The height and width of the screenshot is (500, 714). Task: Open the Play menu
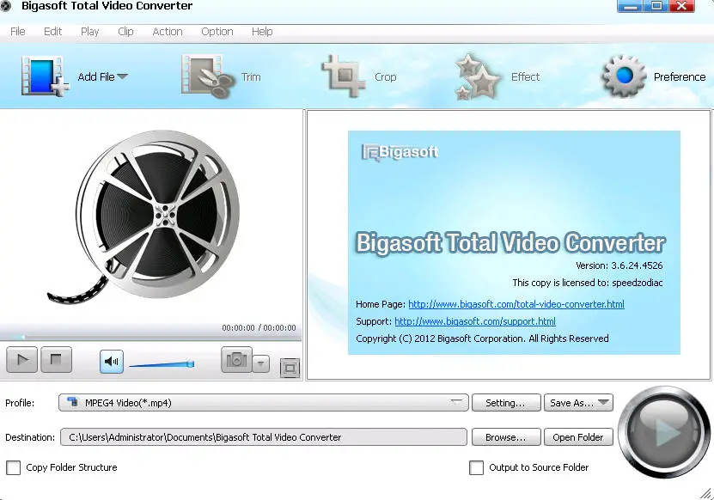coord(89,32)
